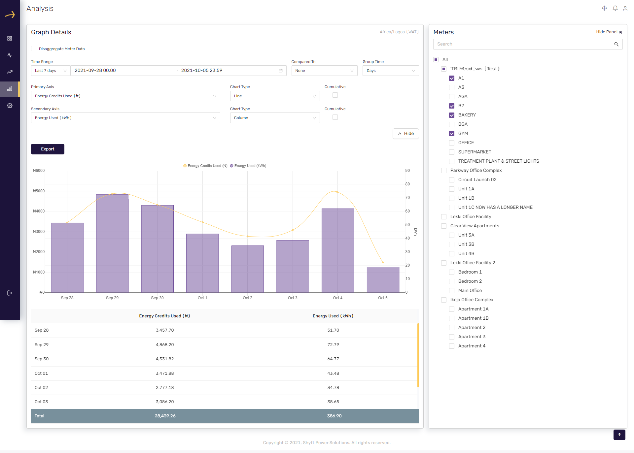Check the Circuit Launch 02 checkbox
This screenshot has width=634, height=453.
coord(452,180)
